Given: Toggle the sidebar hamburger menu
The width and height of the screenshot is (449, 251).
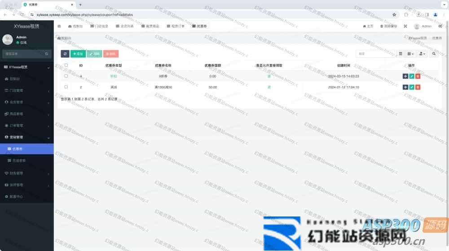Looking at the screenshot, I should click(59, 26).
